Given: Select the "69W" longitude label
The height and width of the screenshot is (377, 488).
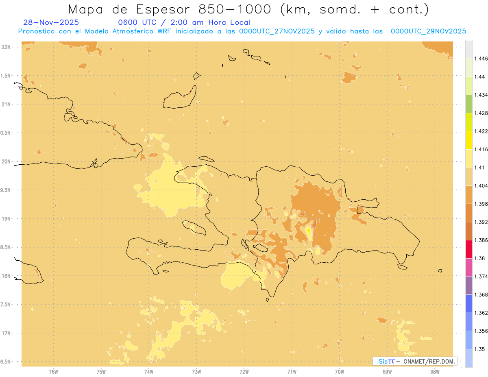Looking at the screenshot, I should (387, 371).
